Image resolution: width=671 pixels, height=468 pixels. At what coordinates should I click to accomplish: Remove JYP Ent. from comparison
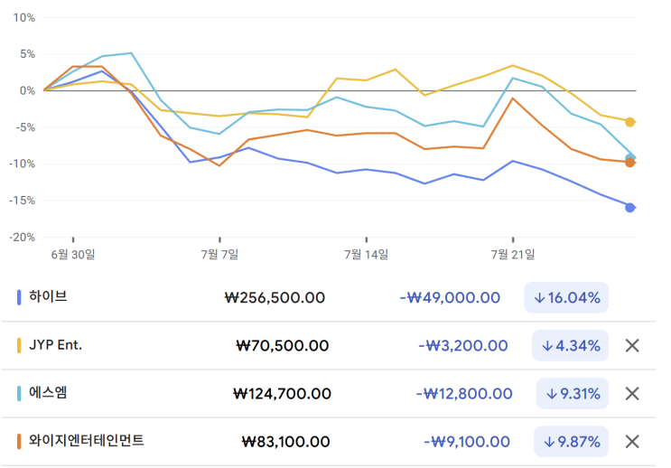click(x=632, y=345)
